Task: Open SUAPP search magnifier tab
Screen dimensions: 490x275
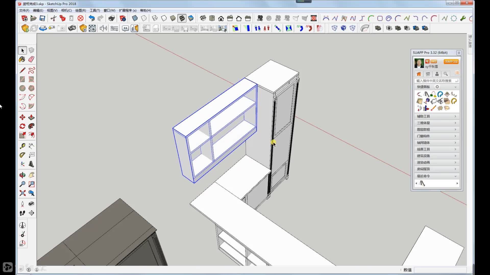Action: click(x=446, y=74)
